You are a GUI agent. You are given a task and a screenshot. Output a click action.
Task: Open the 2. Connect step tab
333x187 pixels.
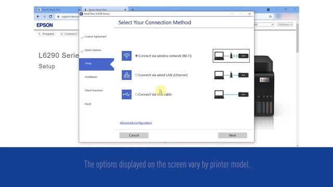click(x=68, y=34)
